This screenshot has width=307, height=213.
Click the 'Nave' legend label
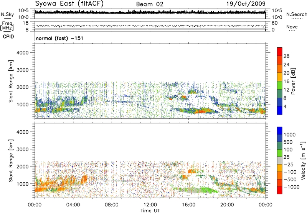tap(292, 27)
